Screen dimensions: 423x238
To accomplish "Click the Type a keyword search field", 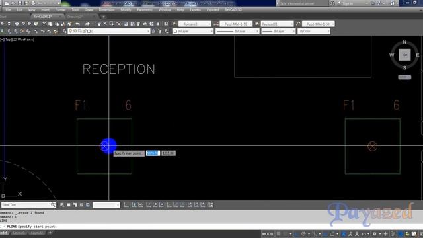I will [x=303, y=3].
